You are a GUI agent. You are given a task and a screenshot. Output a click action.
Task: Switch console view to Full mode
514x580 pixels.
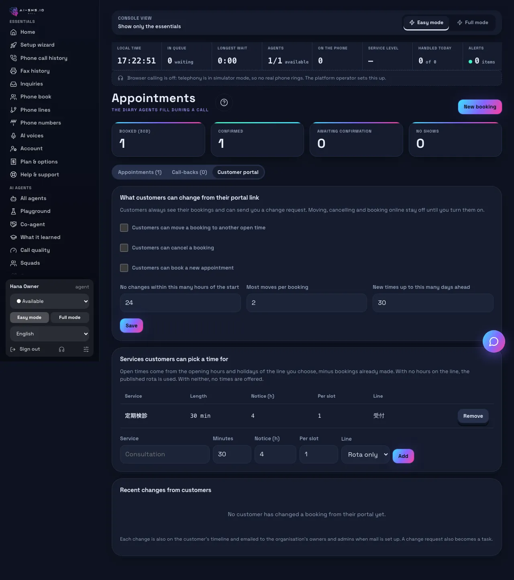click(473, 22)
